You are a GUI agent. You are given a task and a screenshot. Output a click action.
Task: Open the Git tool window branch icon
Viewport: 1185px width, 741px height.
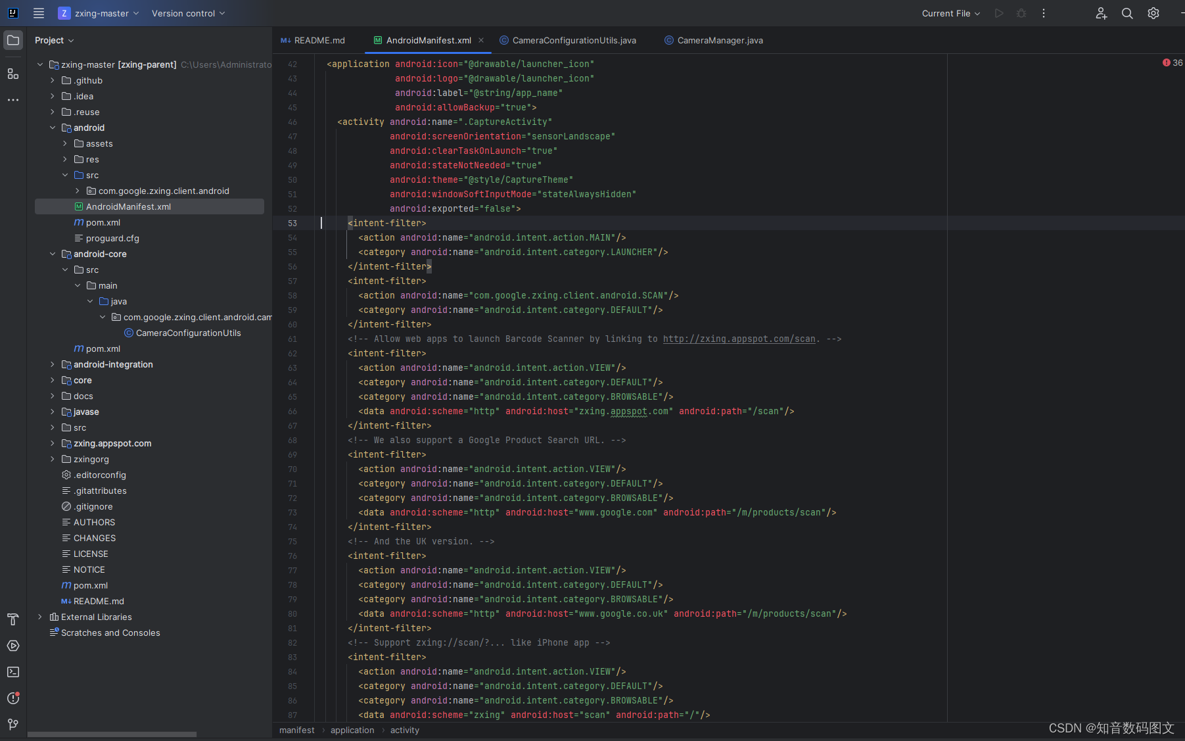coord(13,725)
